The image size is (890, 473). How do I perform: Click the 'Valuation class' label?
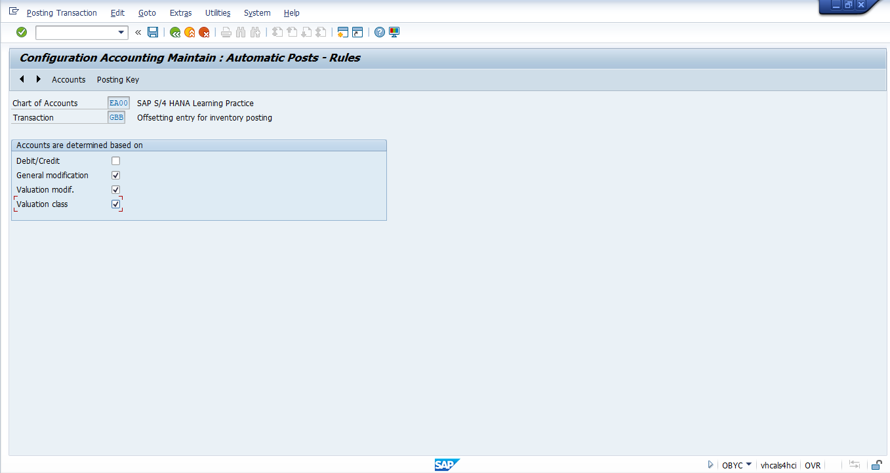42,204
